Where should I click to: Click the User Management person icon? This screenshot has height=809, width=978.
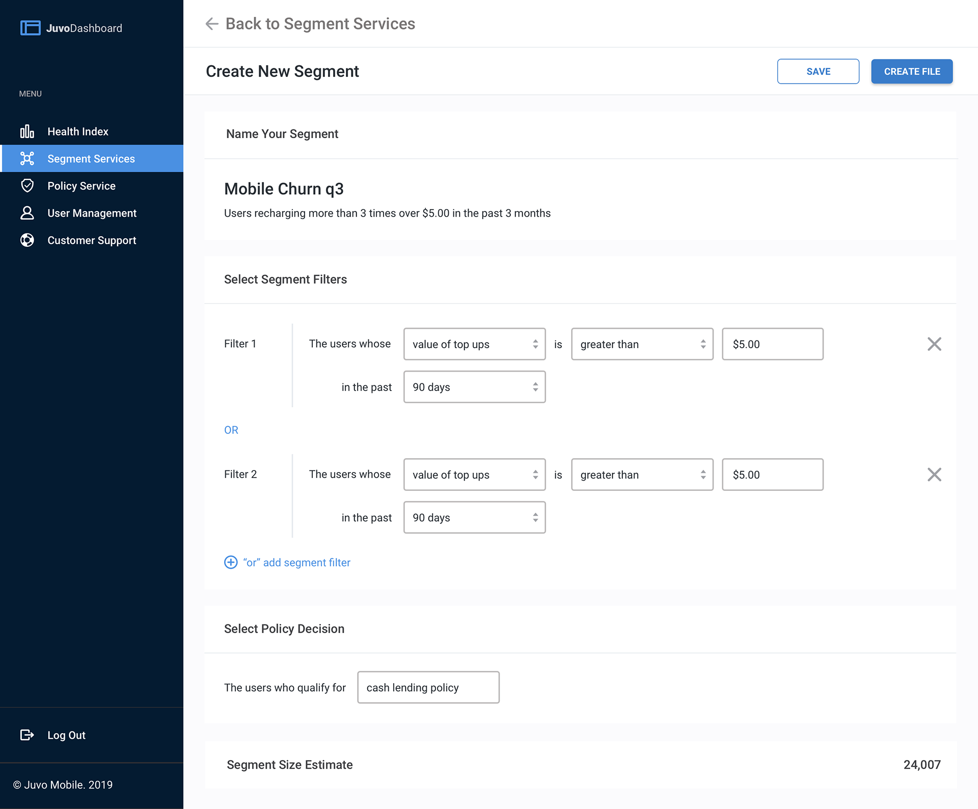tap(27, 213)
